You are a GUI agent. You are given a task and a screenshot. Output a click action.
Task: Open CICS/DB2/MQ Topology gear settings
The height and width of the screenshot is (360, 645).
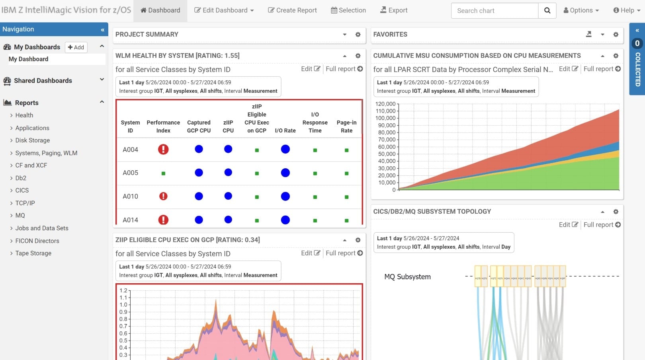pos(616,212)
